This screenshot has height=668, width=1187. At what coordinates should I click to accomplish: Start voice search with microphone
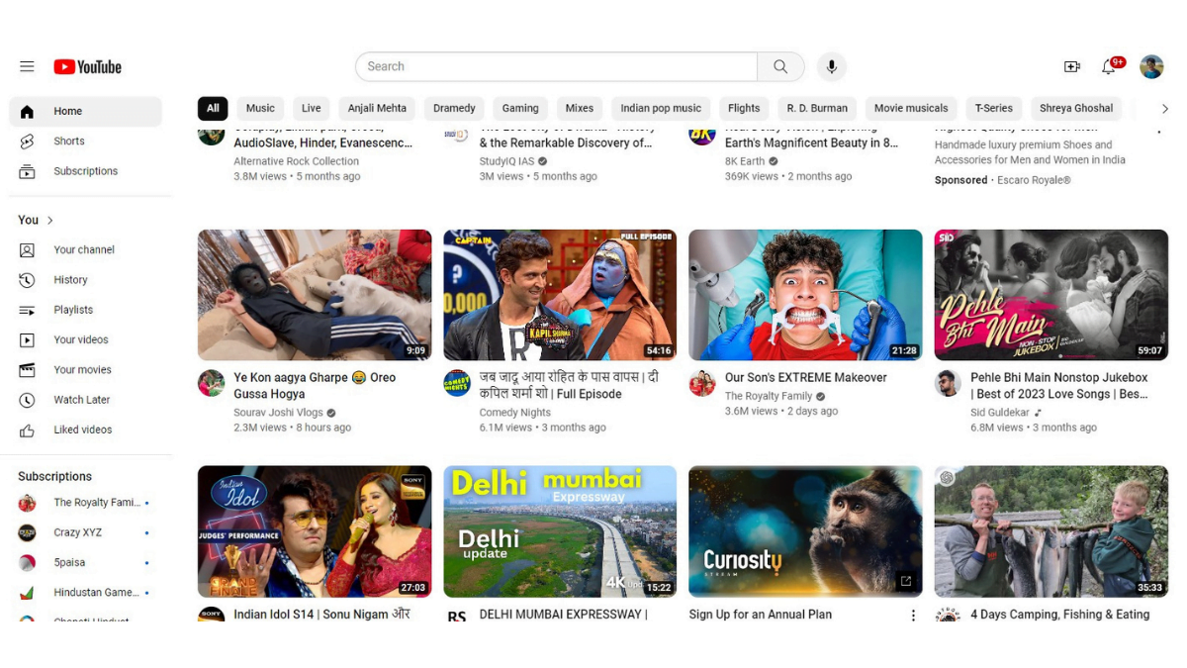point(831,66)
